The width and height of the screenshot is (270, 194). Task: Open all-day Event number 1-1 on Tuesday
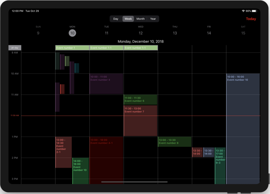107,48
